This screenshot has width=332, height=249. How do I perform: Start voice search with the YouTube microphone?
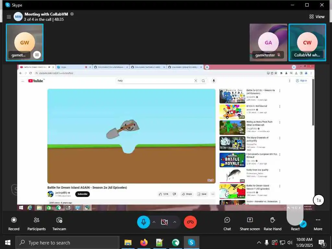[214, 81]
